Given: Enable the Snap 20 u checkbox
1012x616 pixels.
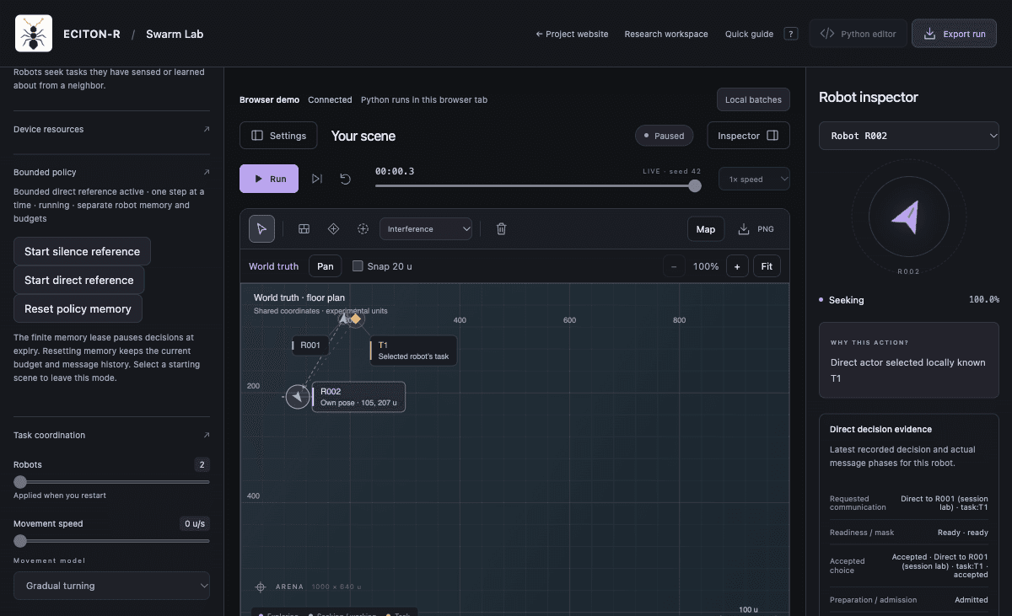Looking at the screenshot, I should (358, 266).
